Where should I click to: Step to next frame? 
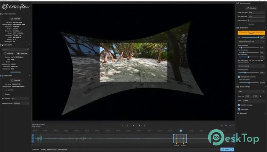point(140,125)
